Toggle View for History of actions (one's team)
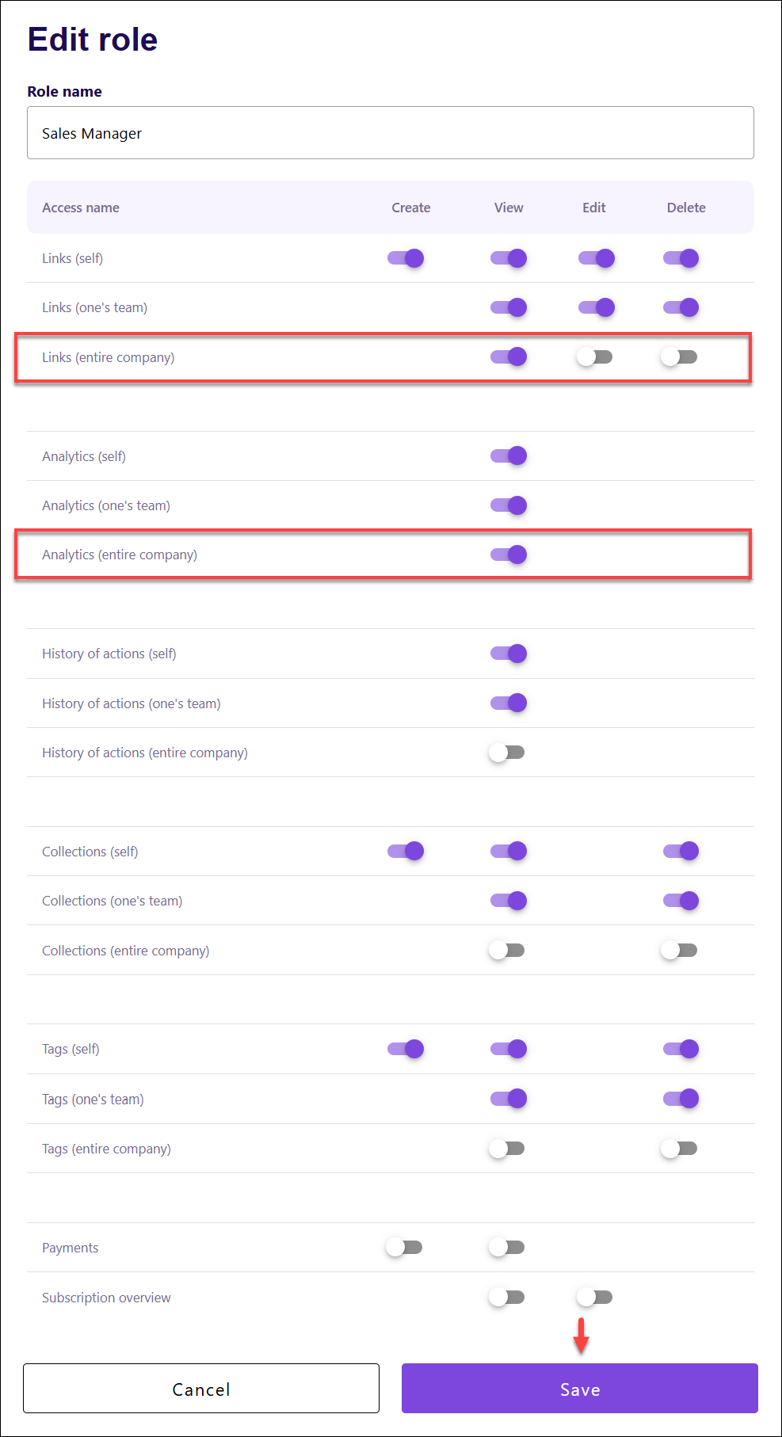 click(509, 703)
